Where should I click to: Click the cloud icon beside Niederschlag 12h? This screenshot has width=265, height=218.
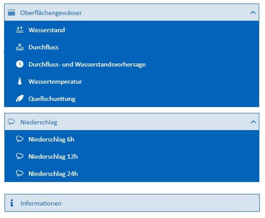pos(20,157)
